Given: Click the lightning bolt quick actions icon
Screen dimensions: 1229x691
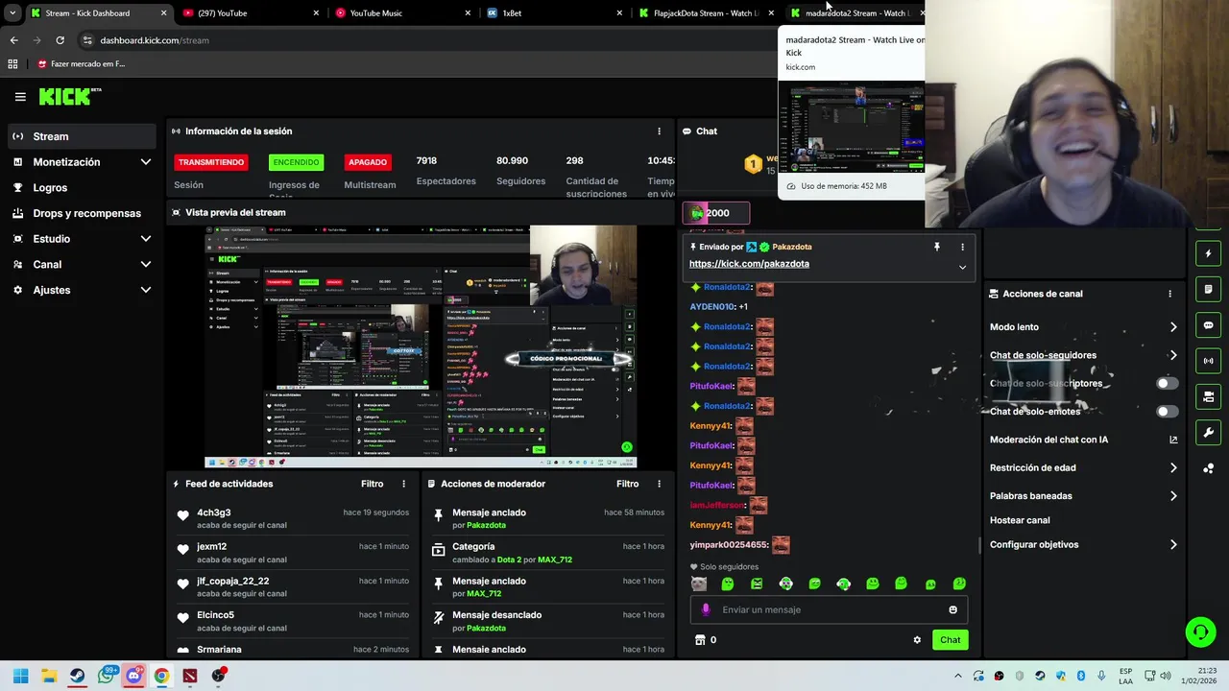Looking at the screenshot, I should [1208, 253].
